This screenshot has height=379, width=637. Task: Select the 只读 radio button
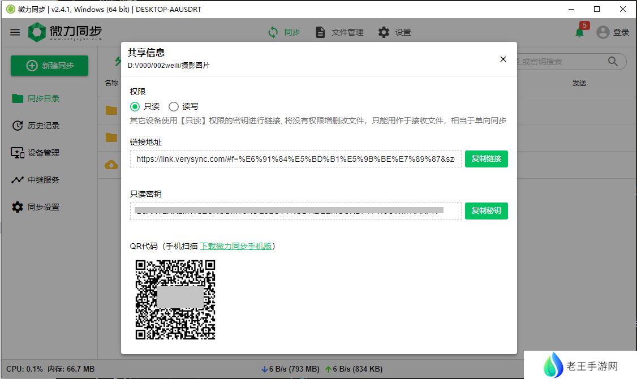point(135,106)
